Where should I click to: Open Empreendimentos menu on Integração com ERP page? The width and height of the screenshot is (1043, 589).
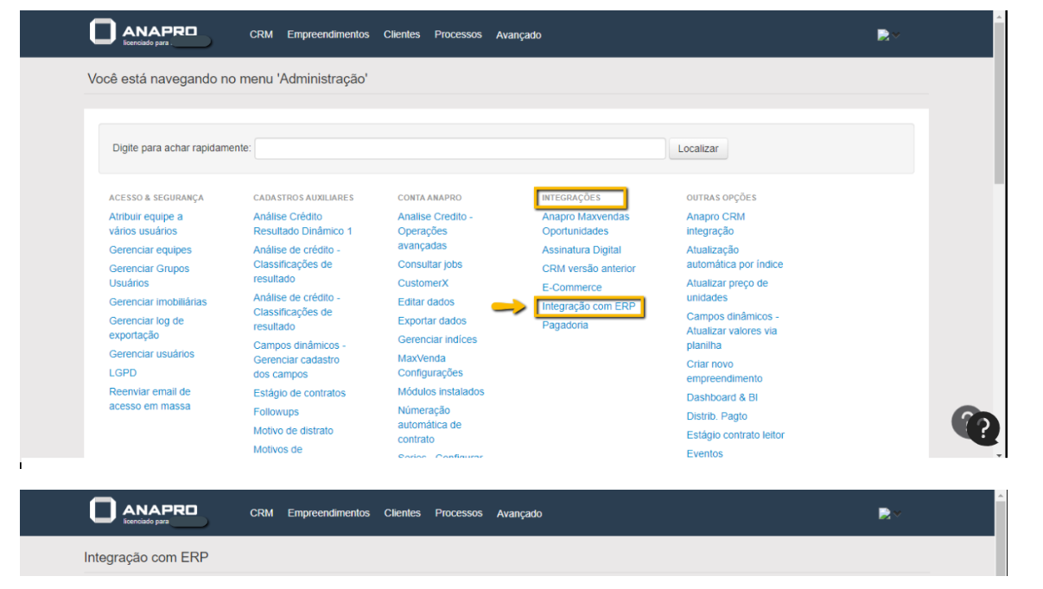[x=329, y=513]
